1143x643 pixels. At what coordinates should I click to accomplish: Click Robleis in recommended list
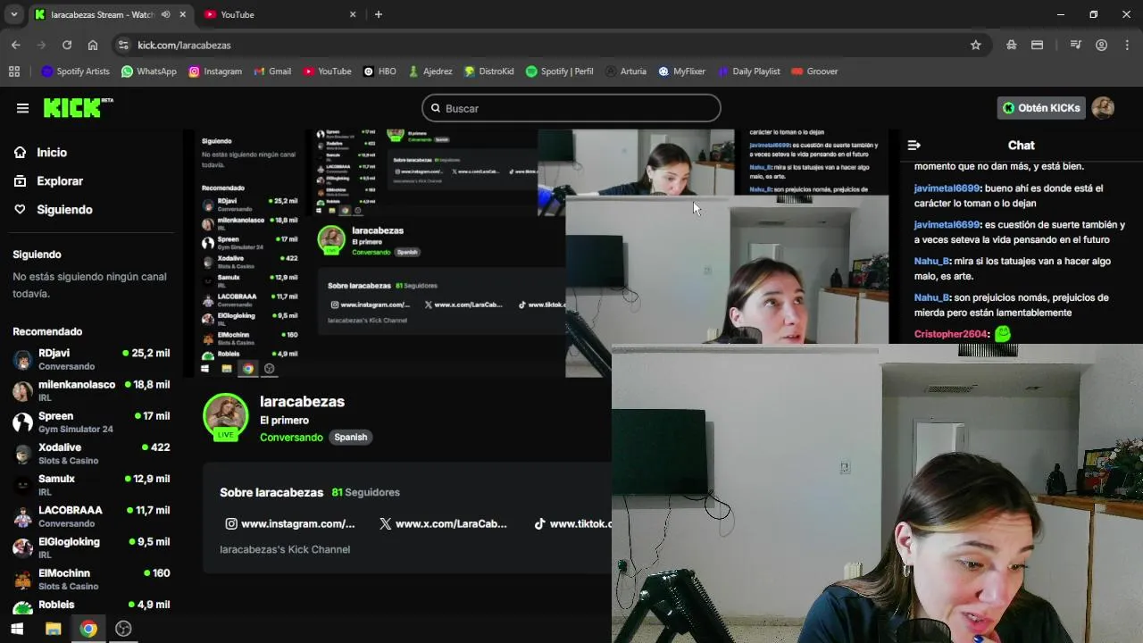coord(91,606)
